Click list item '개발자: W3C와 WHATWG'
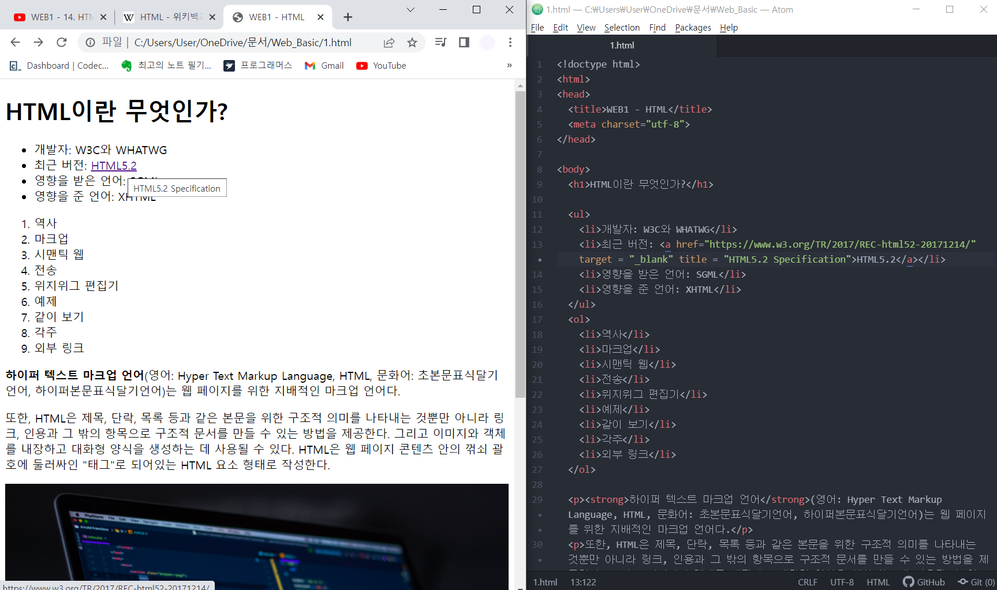Screen dimensions: 997x590 [x=100, y=150]
